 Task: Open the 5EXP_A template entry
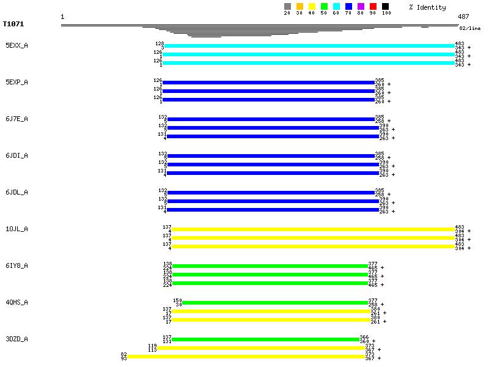pos(17,82)
